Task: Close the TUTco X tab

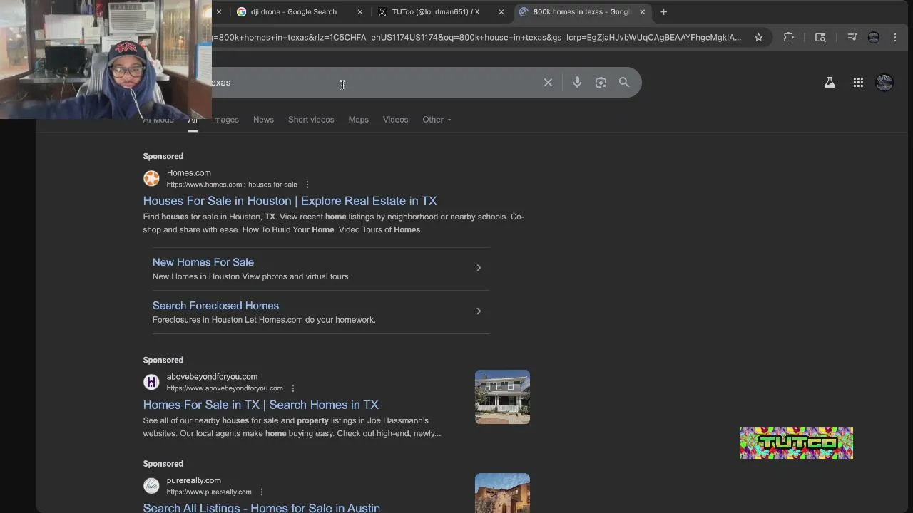Action: (501, 11)
